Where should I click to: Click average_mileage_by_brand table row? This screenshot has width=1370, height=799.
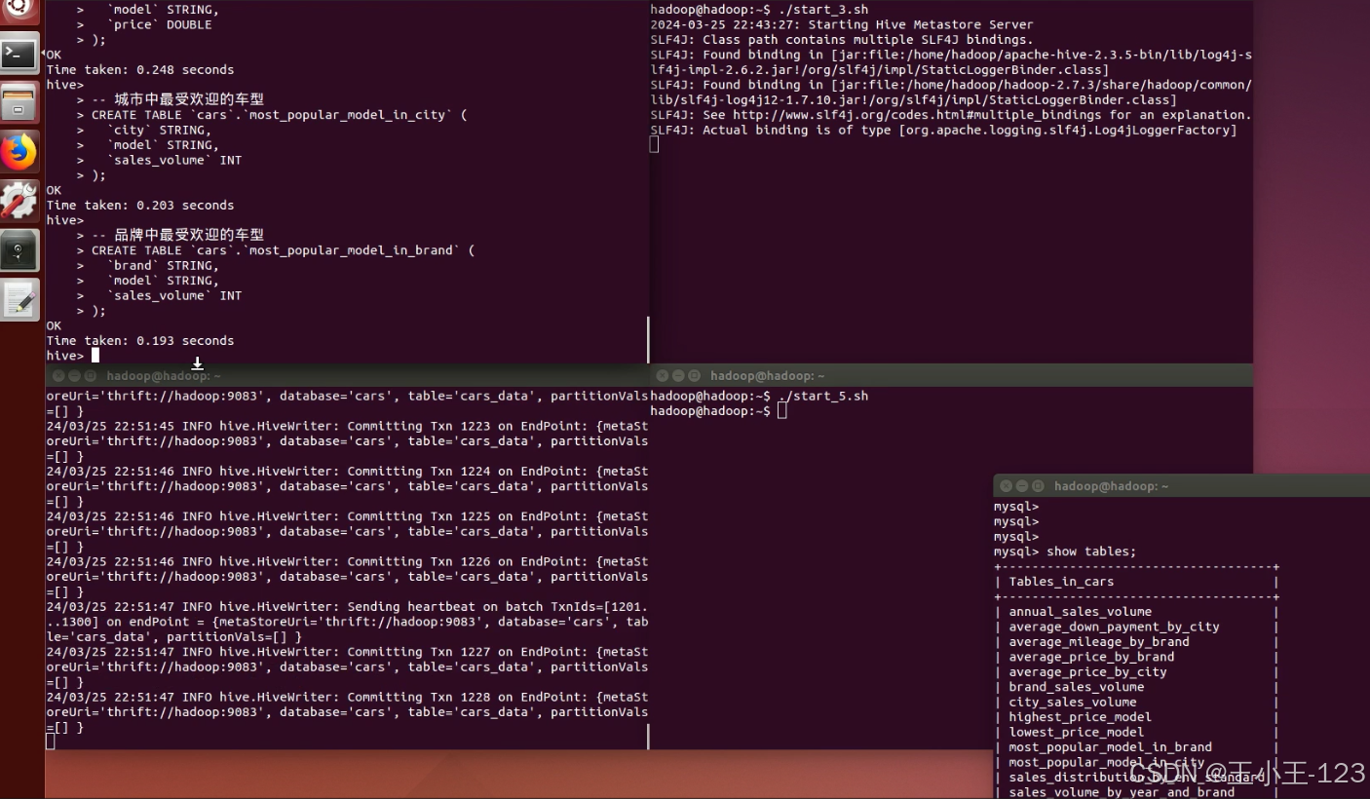pos(1099,642)
